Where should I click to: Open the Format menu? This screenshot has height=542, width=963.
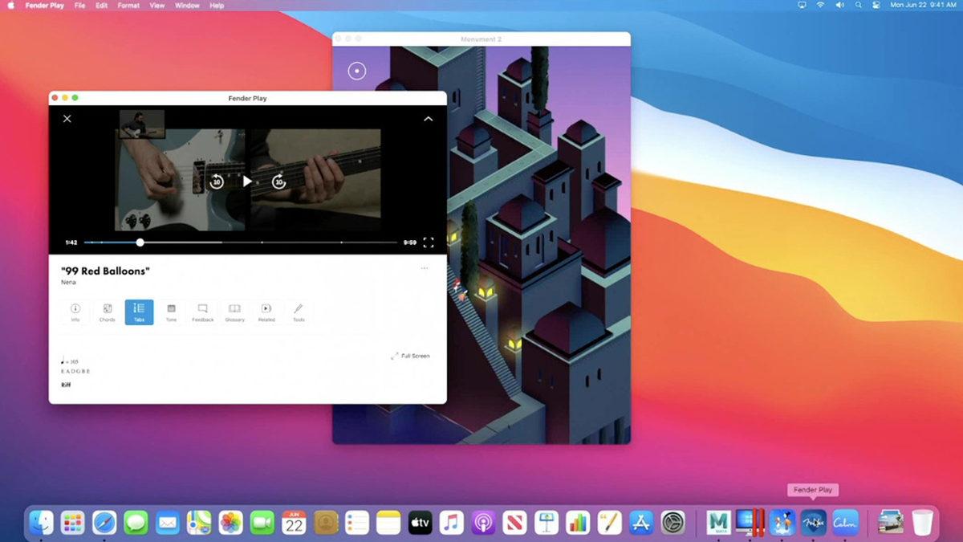pos(128,6)
